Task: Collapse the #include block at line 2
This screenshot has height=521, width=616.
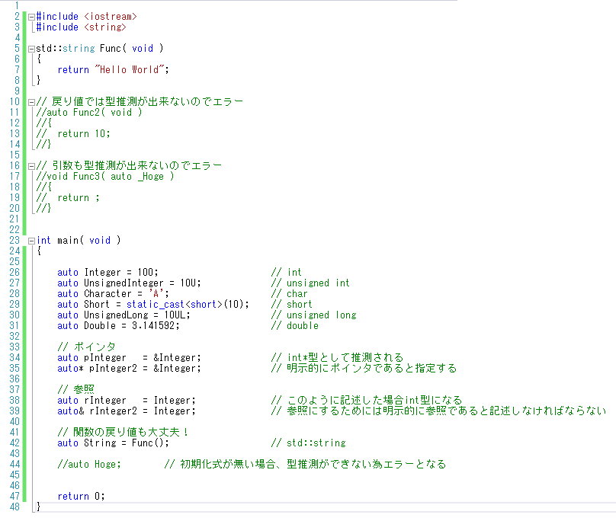Action: pyautogui.click(x=31, y=17)
